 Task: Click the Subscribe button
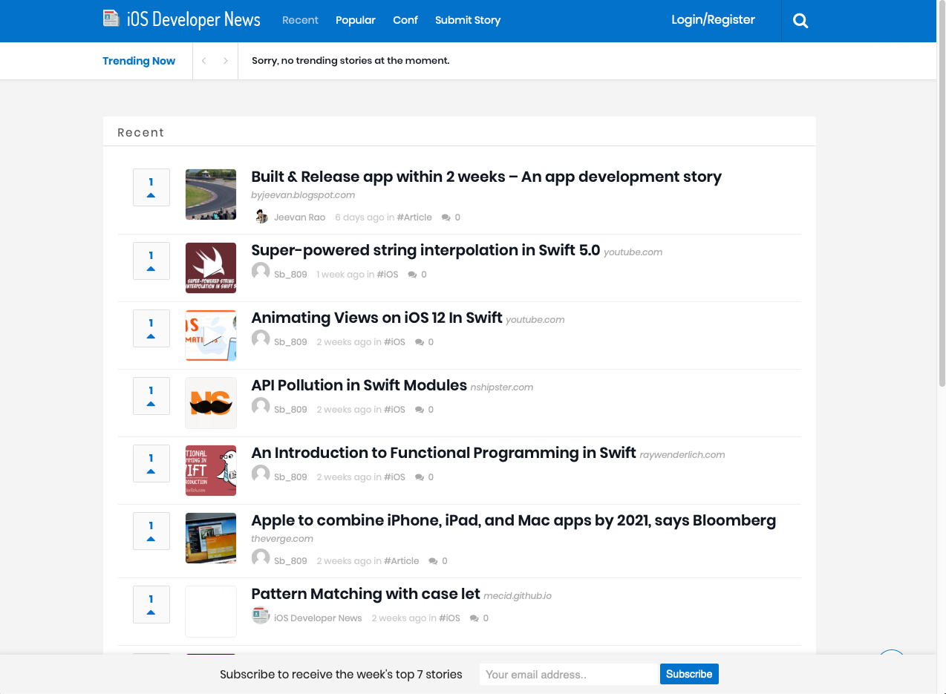(x=688, y=674)
